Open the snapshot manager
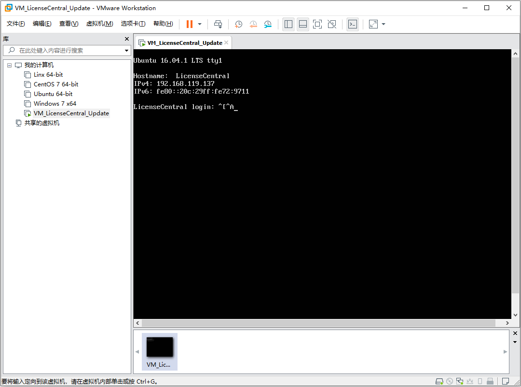This screenshot has width=521, height=387. 268,24
